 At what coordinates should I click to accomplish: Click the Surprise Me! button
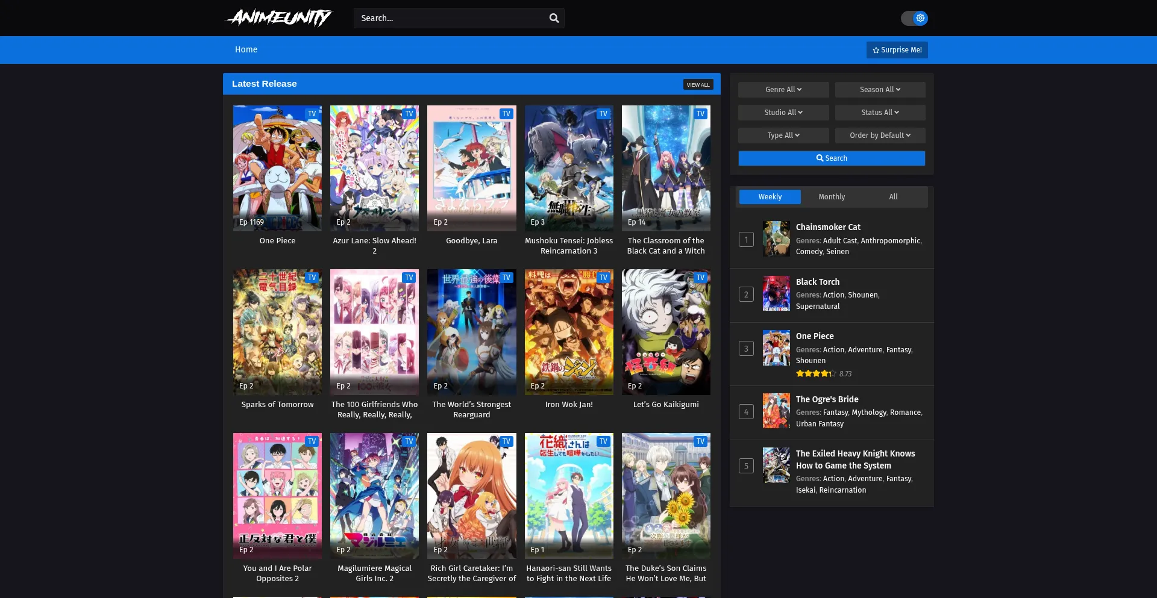coord(897,50)
